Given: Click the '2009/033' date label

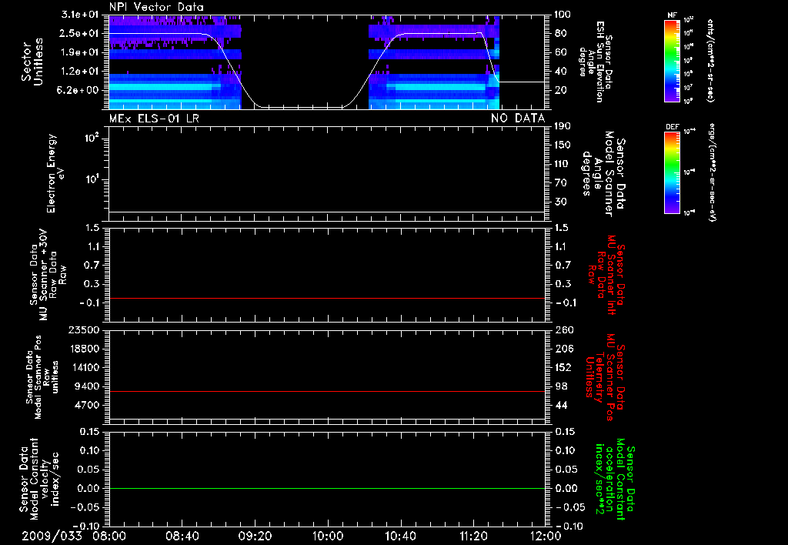Looking at the screenshot, I should coord(52,536).
